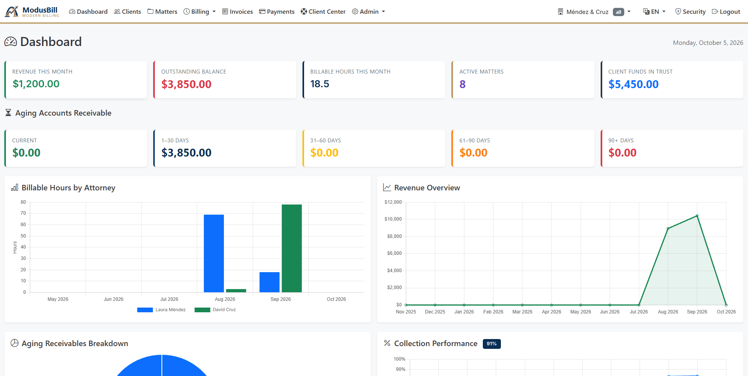
Task: Click the Outstanding Balance card
Action: (x=225, y=79)
